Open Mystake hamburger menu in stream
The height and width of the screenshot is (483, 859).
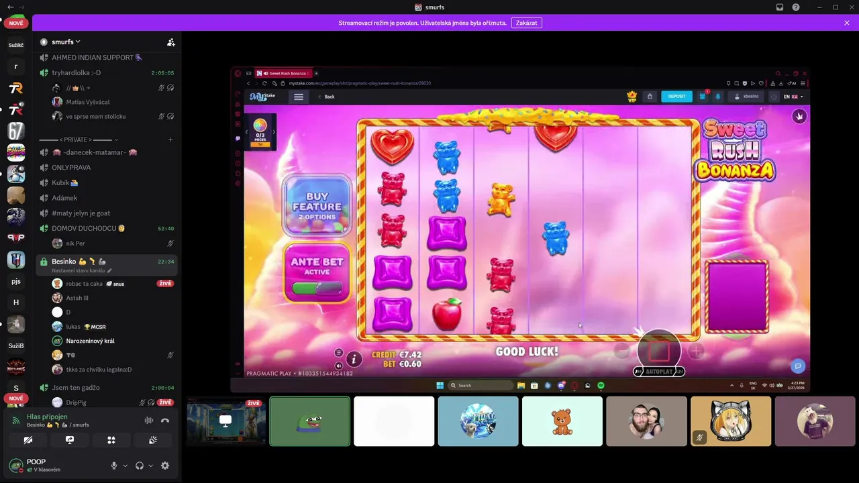tap(299, 97)
